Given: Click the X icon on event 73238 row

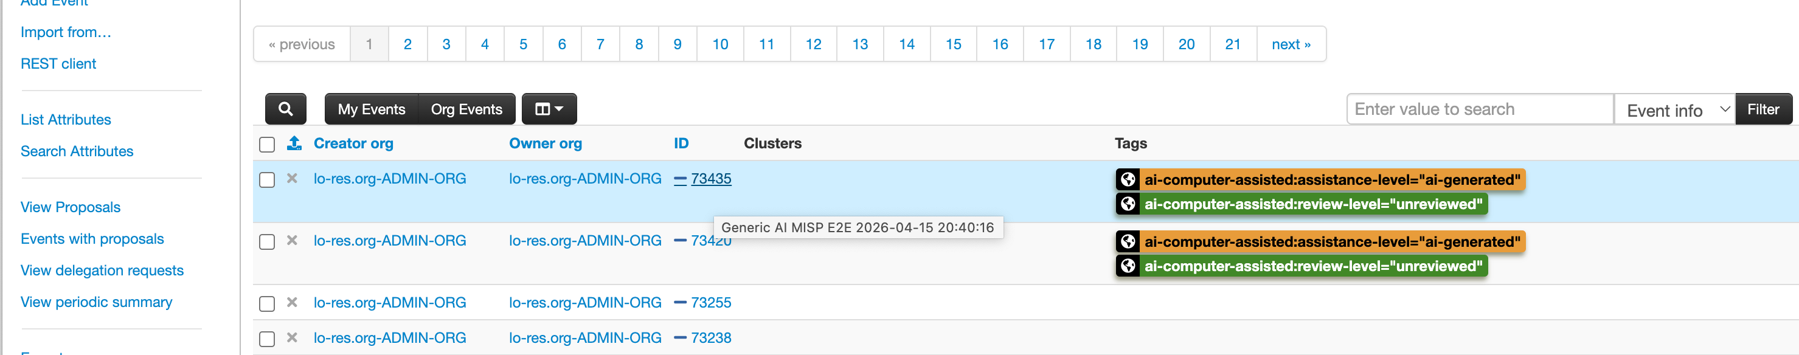Looking at the screenshot, I should [x=292, y=337].
